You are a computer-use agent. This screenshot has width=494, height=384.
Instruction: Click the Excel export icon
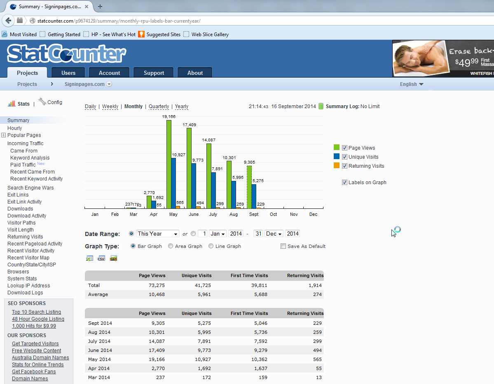tap(89, 258)
